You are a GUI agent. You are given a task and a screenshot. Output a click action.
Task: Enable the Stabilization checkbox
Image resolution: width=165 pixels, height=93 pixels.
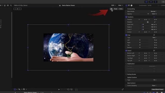(x=126, y=64)
